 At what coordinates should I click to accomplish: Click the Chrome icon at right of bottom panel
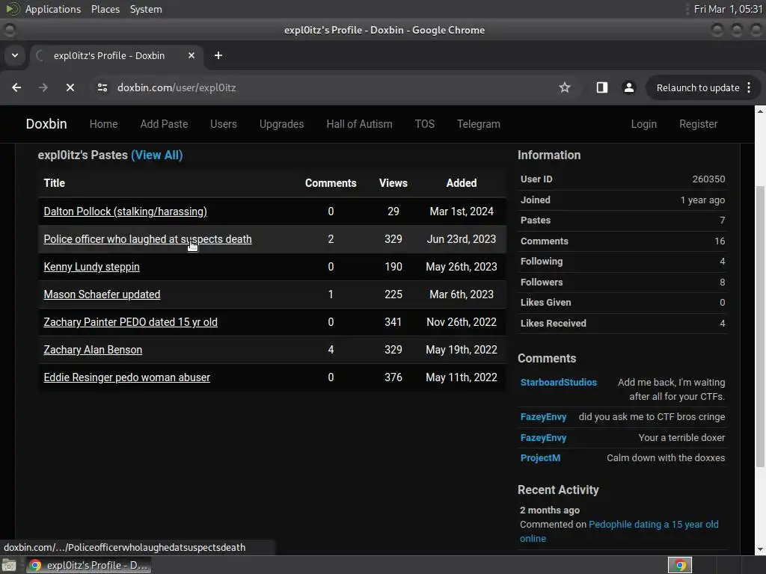[680, 565]
